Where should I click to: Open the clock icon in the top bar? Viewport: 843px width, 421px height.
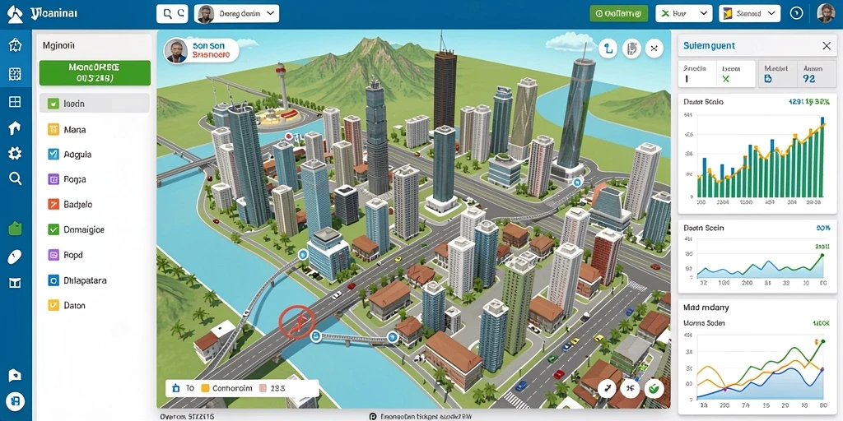tap(796, 13)
